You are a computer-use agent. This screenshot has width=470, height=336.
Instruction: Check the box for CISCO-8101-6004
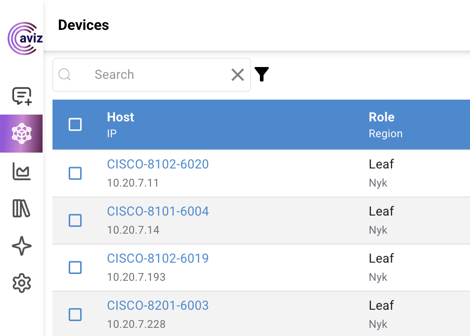click(x=75, y=221)
